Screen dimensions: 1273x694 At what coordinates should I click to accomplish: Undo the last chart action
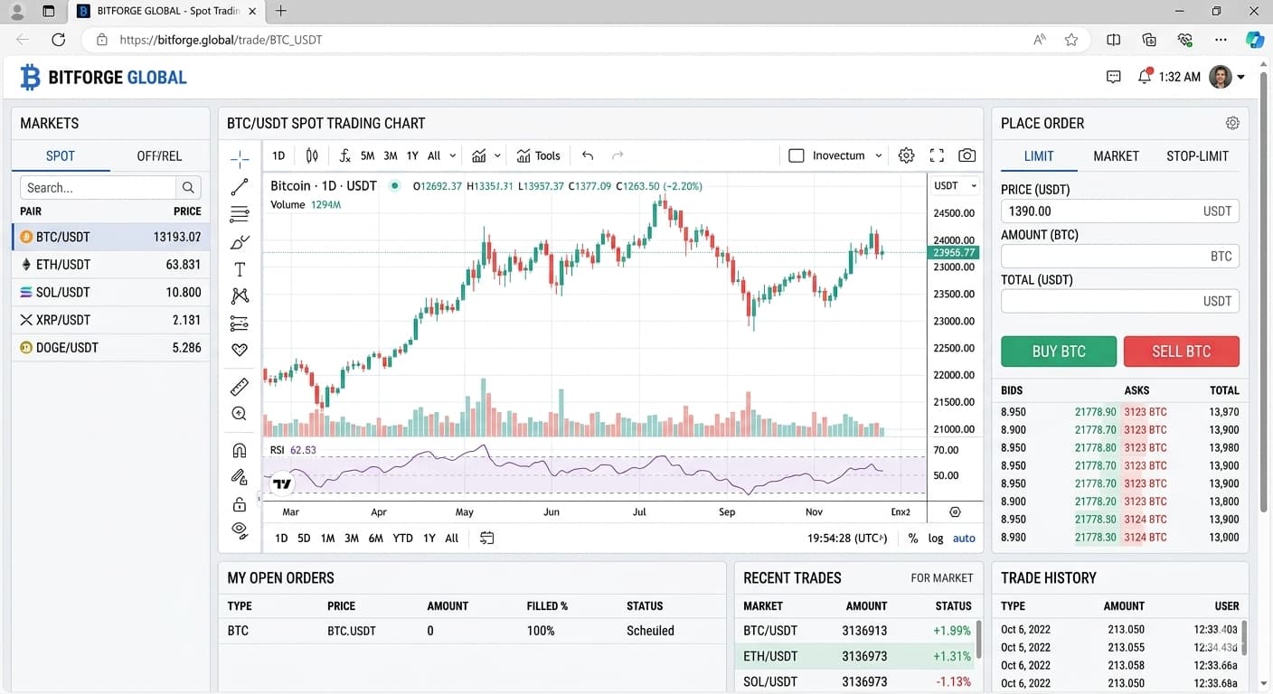588,155
